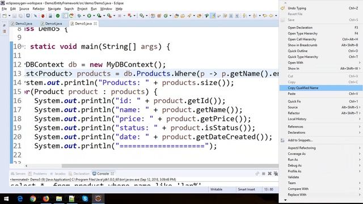The height and width of the screenshot is (204, 363).
Task: Choose Copy Qualified Name from context menu
Action: point(321,88)
